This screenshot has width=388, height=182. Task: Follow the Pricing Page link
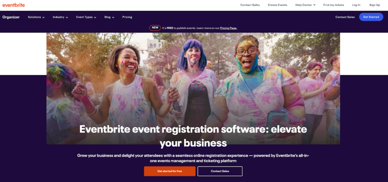coord(228,28)
